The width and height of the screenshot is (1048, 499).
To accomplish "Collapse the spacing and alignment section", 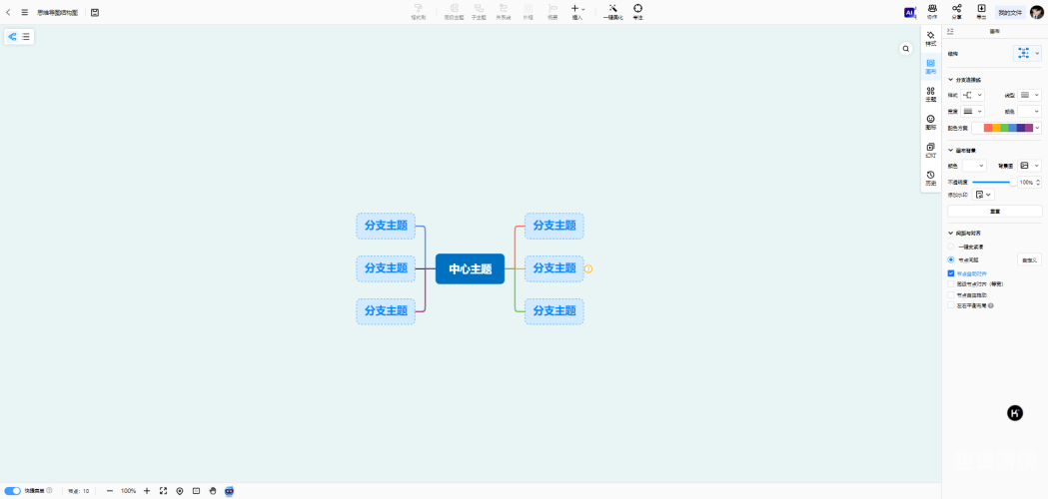I will pyautogui.click(x=951, y=234).
